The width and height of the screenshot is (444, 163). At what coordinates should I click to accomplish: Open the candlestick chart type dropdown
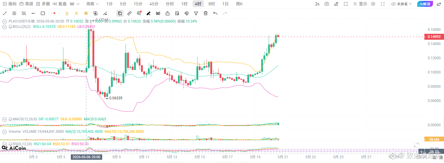coord(75,4)
